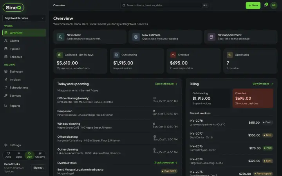
Task: Switch theme to Light
Action: click(19, 155)
